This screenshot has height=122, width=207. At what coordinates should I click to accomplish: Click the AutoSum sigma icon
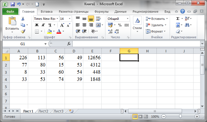[178, 18]
